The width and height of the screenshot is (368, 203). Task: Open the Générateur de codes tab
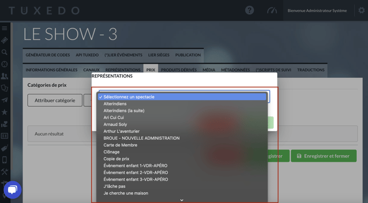(48, 55)
